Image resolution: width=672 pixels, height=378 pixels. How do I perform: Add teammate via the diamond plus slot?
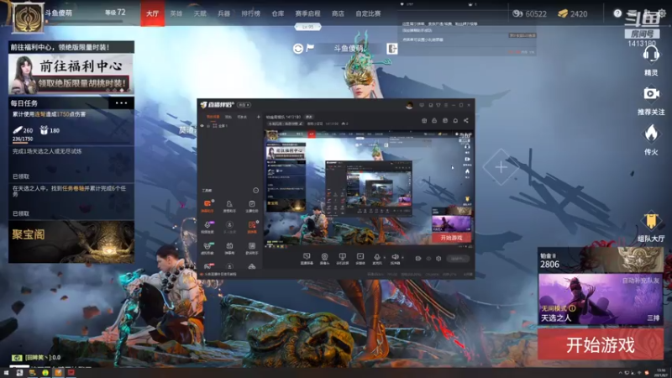point(501,167)
